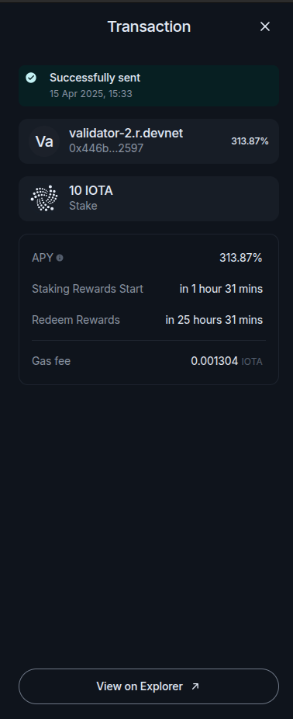
Task: Click the Staking Rewards Start label
Action: [x=88, y=289]
